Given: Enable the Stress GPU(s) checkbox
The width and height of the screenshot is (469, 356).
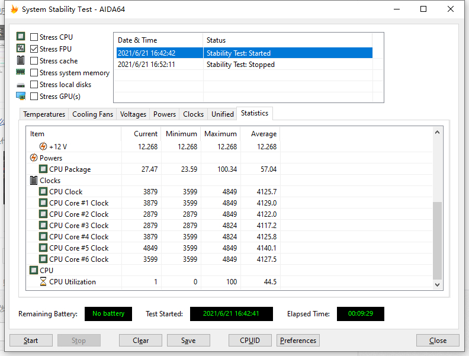Looking at the screenshot, I should pyautogui.click(x=34, y=97).
